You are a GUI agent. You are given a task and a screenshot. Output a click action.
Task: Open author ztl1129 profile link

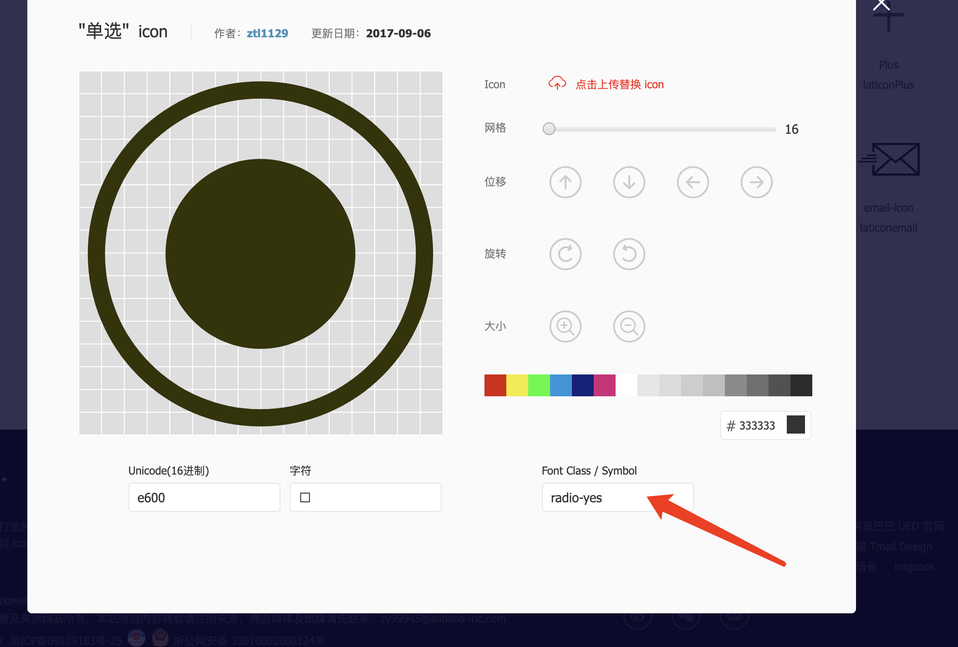tap(267, 33)
